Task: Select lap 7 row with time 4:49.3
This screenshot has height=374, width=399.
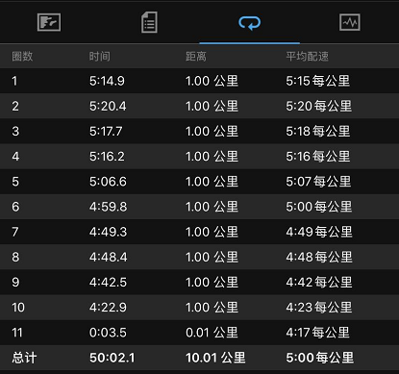Action: (x=199, y=232)
